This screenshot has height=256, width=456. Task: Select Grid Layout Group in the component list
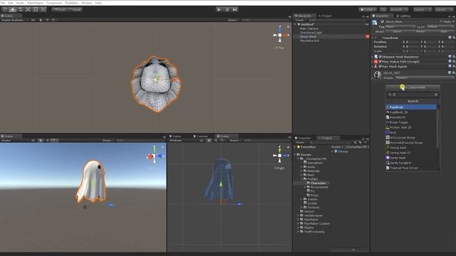click(x=411, y=137)
